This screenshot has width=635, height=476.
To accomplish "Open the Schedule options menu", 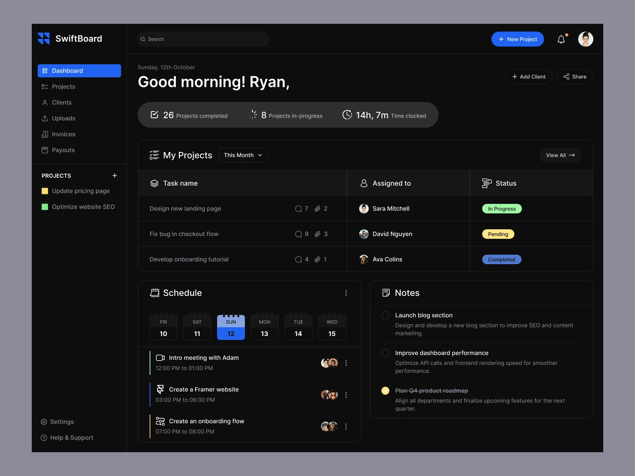I will pos(346,293).
